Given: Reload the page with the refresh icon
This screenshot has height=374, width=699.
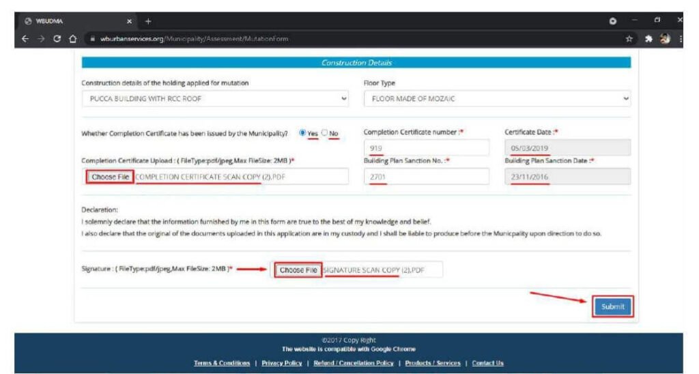Looking at the screenshot, I should tap(57, 39).
